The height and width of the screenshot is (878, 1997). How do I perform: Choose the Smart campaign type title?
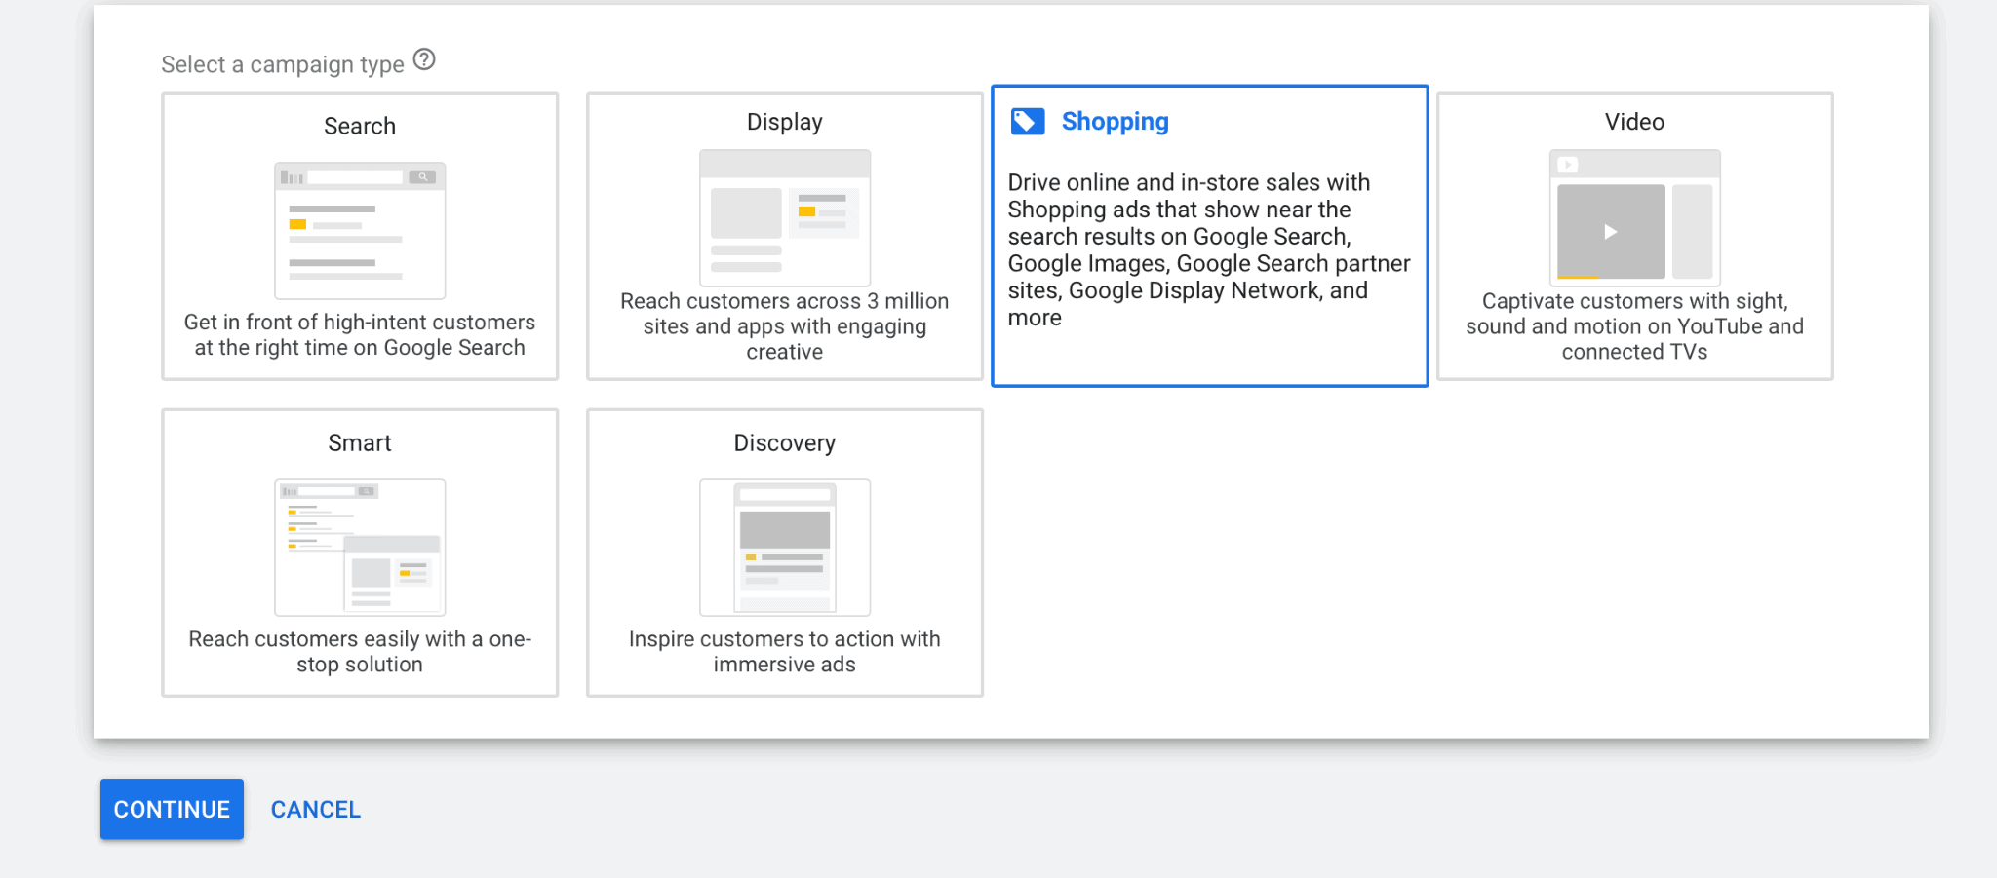360,443
